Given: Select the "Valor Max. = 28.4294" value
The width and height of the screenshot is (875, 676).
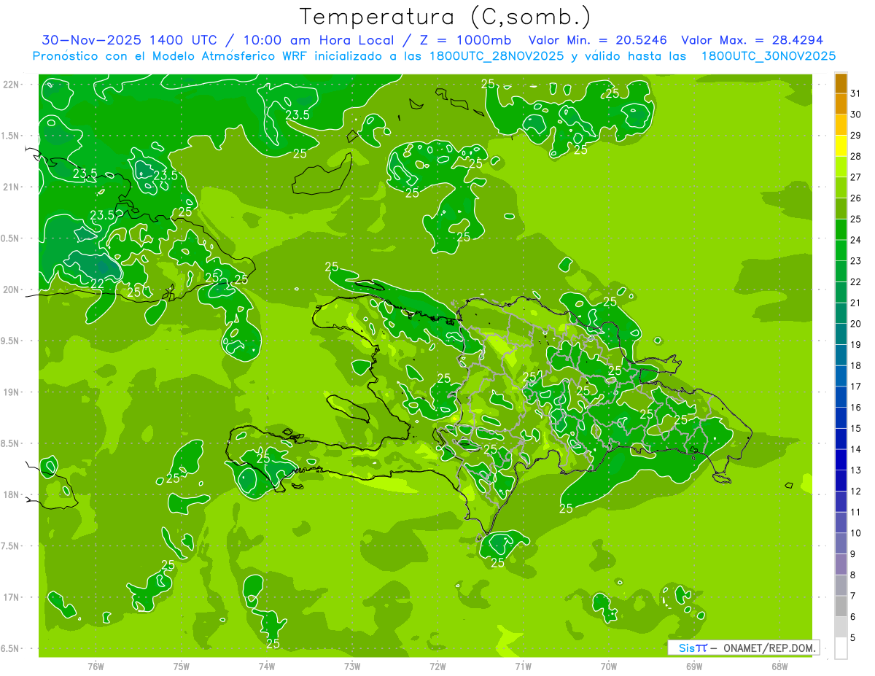Looking at the screenshot, I should (752, 40).
